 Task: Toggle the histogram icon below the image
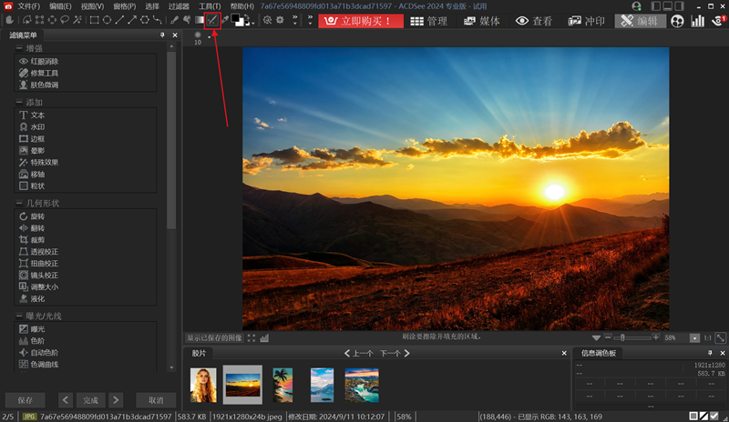(264, 338)
